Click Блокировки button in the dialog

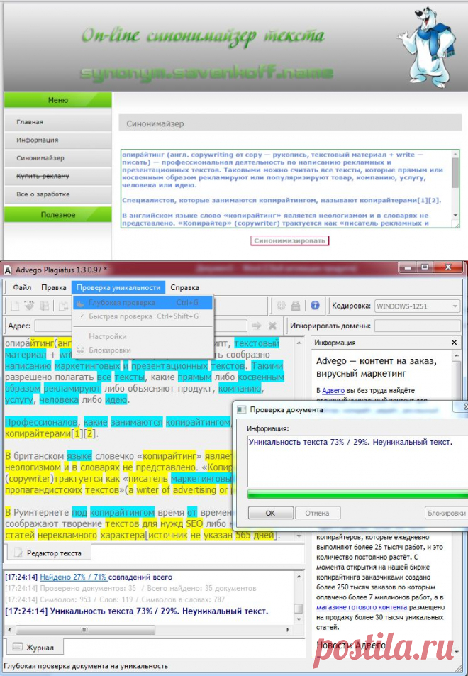click(x=446, y=513)
